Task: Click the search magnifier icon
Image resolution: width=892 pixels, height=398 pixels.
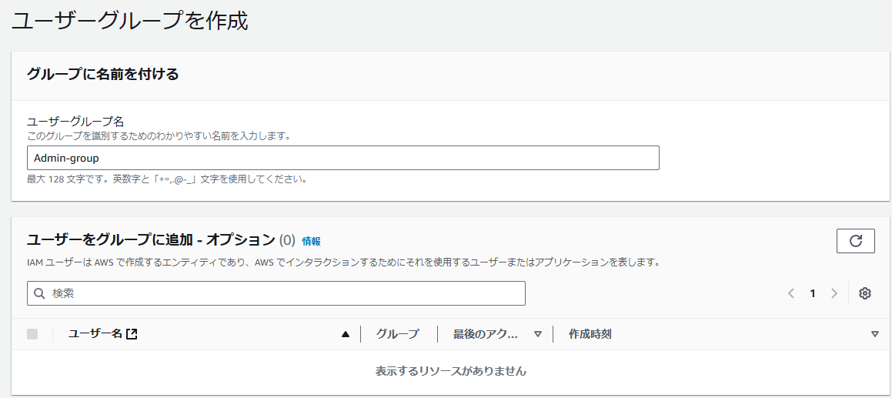Action: [x=39, y=293]
